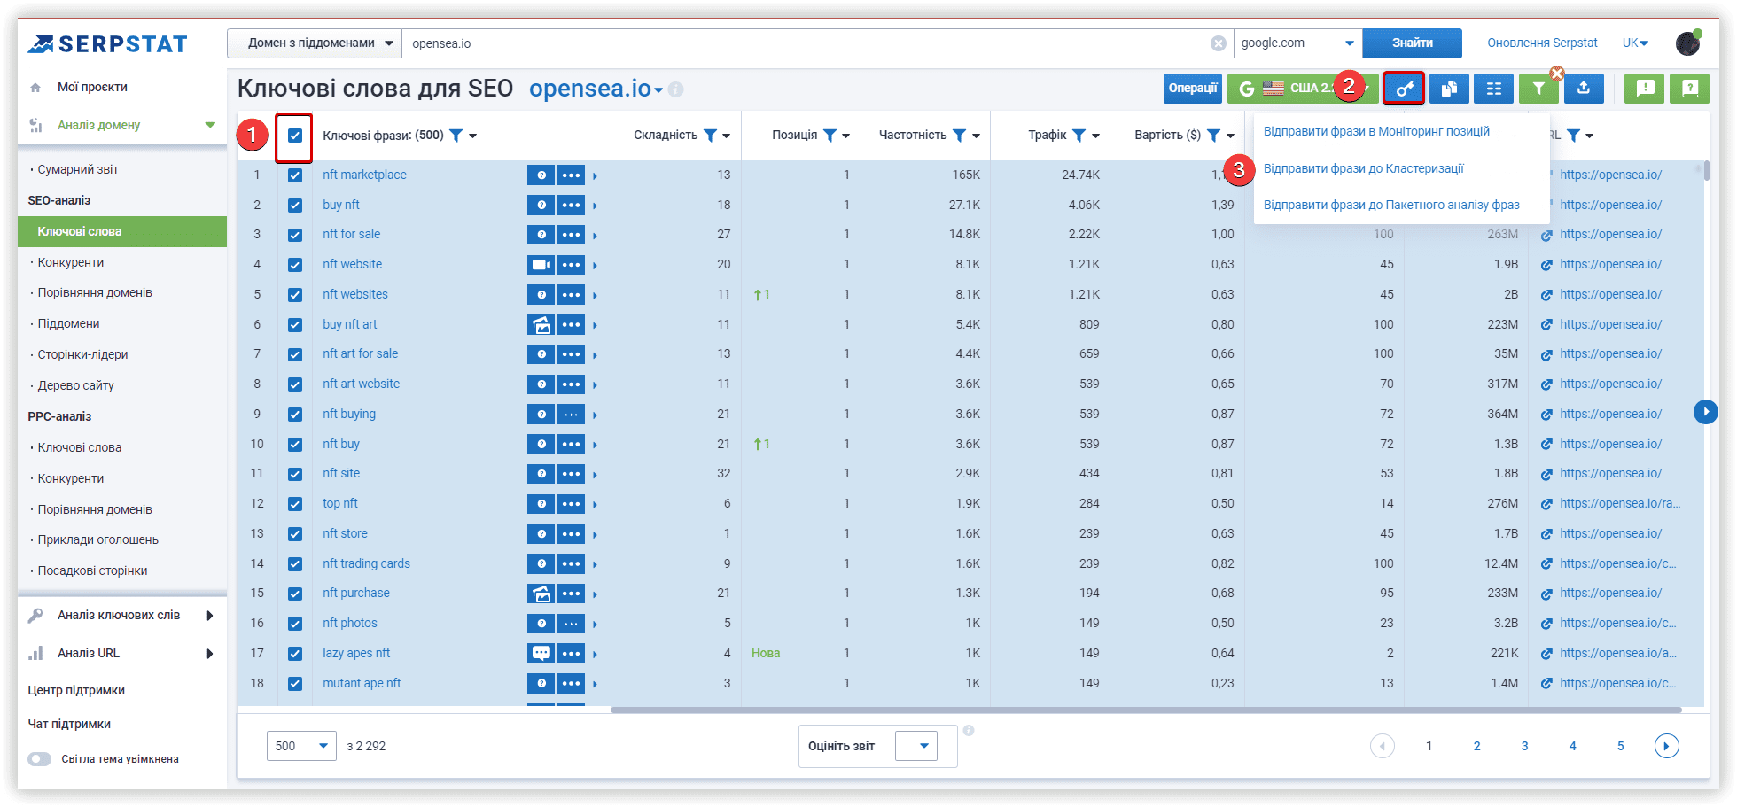Image resolution: width=1737 pixels, height=807 pixels.
Task: Click next page arrow in pagination
Action: coord(1666,746)
